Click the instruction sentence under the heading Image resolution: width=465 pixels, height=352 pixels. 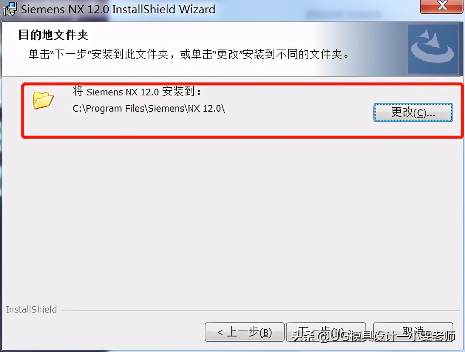[189, 55]
